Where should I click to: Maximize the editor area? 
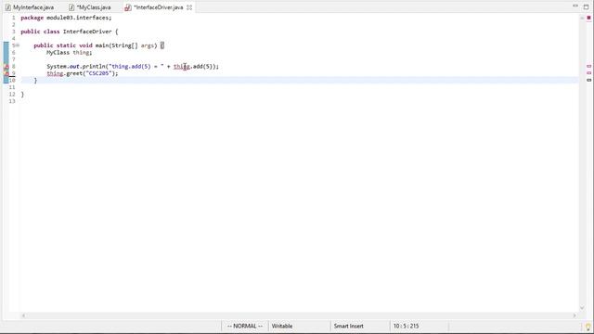pos(586,6)
